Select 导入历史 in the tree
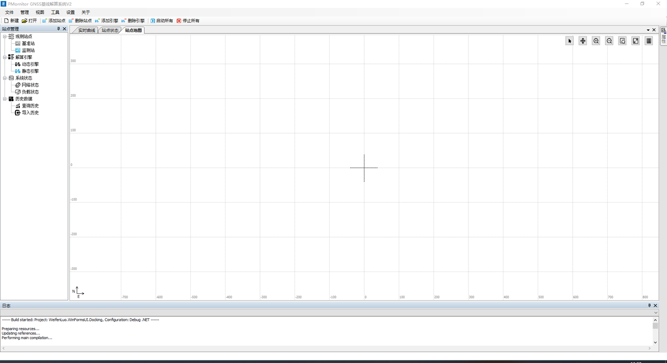The height and width of the screenshot is (363, 667). 30,113
